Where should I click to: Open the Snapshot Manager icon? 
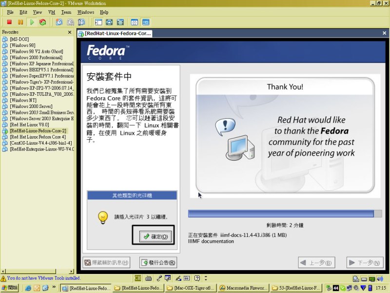[x=81, y=22]
